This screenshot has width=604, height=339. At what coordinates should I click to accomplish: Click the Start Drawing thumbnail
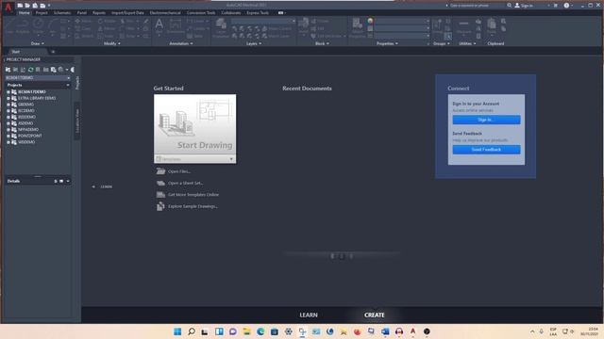pos(195,125)
